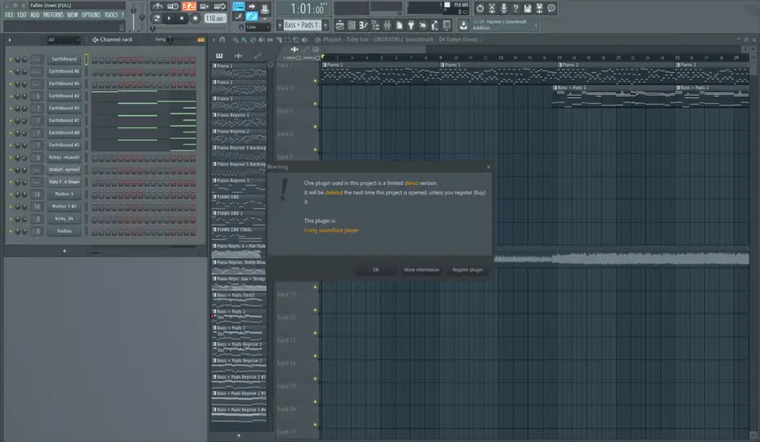
Task: Select the Mother 3 channel button
Action: pyautogui.click(x=64, y=194)
